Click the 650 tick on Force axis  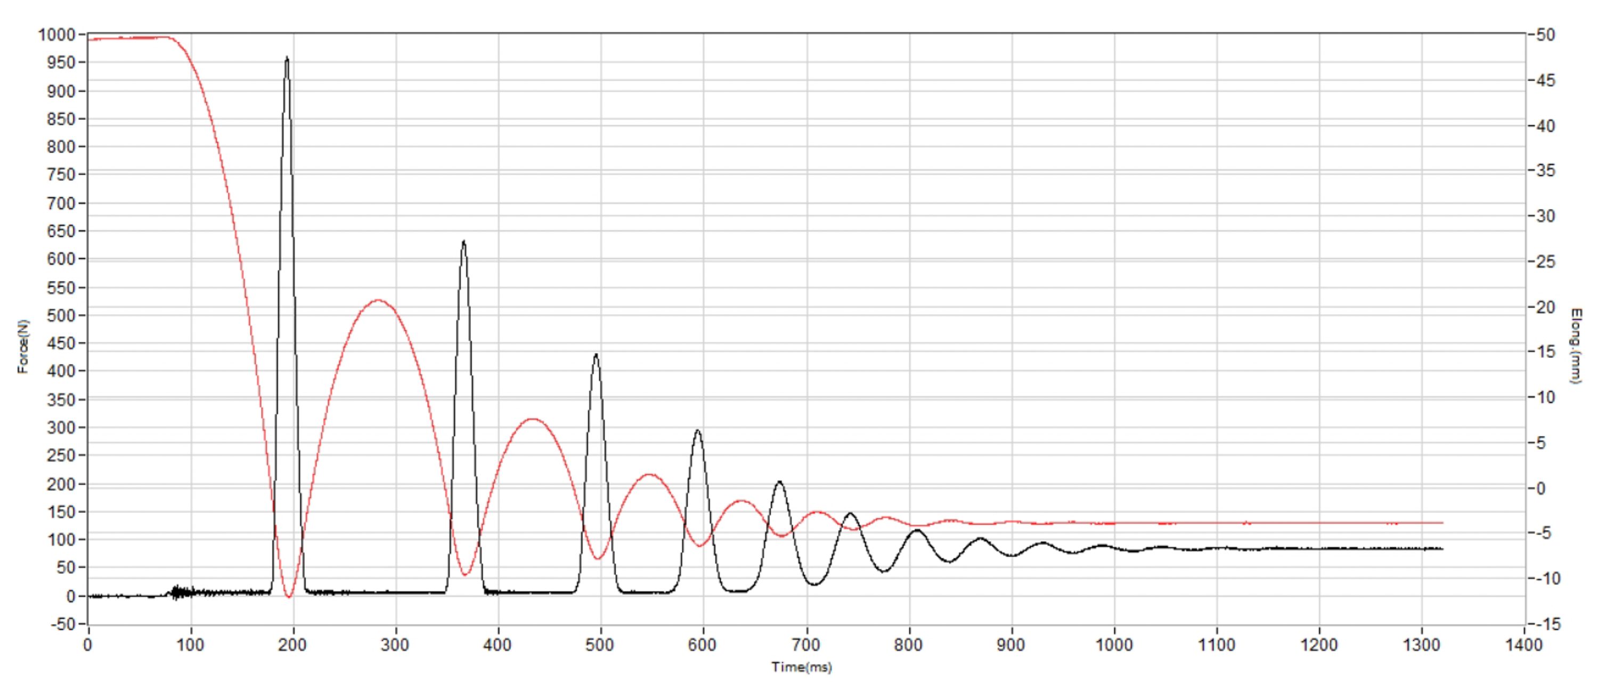tap(61, 231)
